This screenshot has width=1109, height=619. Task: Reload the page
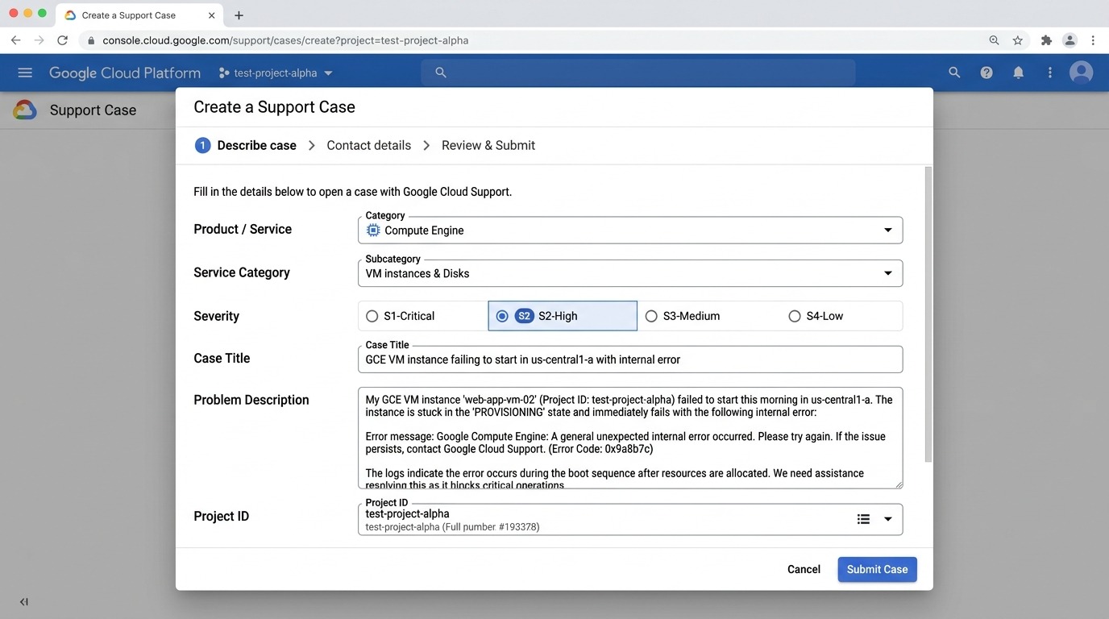[63, 40]
